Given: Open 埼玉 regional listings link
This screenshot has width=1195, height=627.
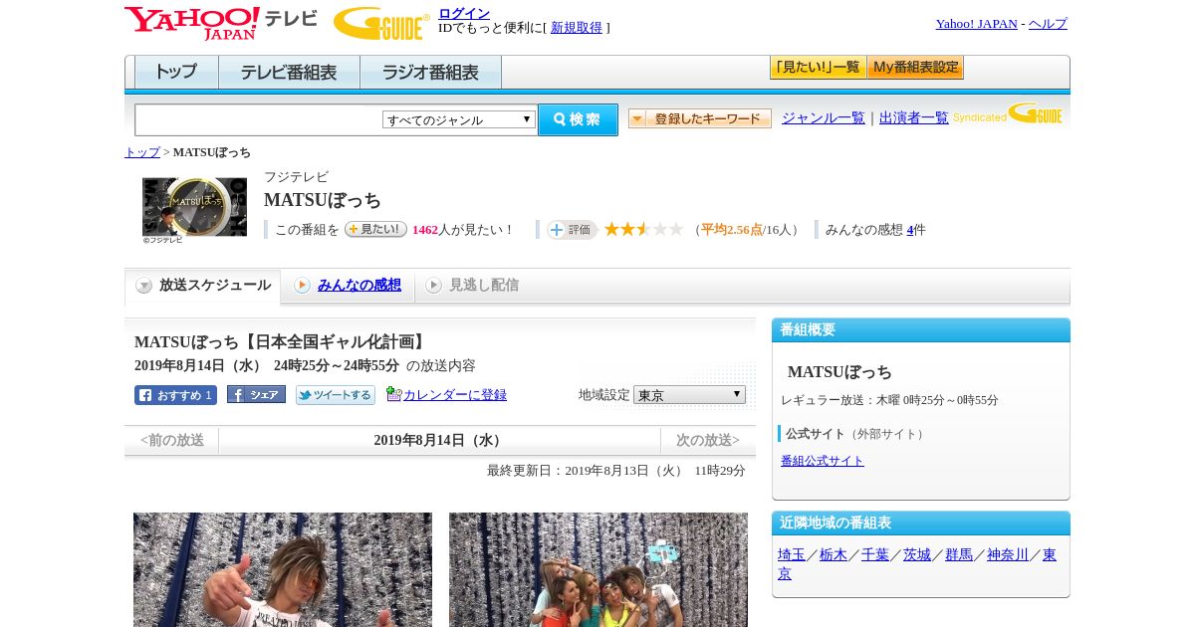Looking at the screenshot, I should 792,554.
